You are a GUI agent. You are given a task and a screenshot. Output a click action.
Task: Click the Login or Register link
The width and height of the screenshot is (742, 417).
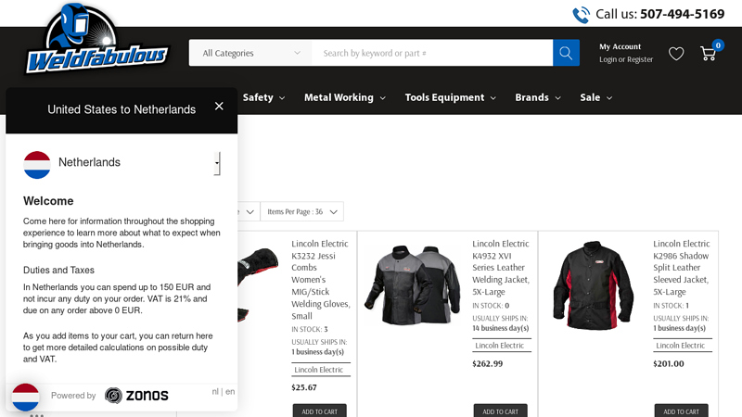[626, 59]
